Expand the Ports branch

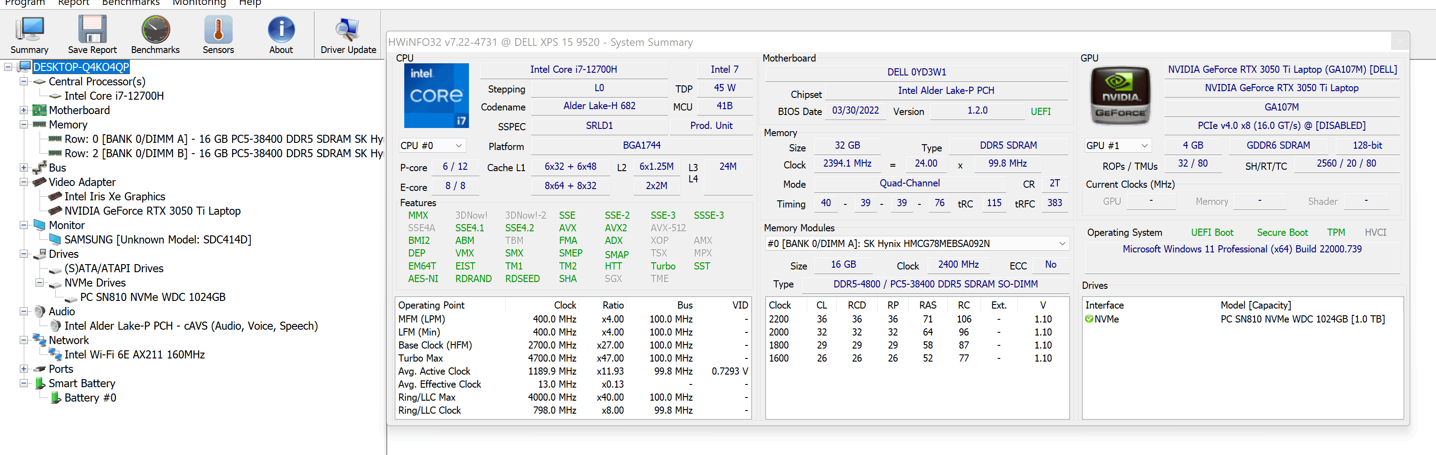(23, 369)
